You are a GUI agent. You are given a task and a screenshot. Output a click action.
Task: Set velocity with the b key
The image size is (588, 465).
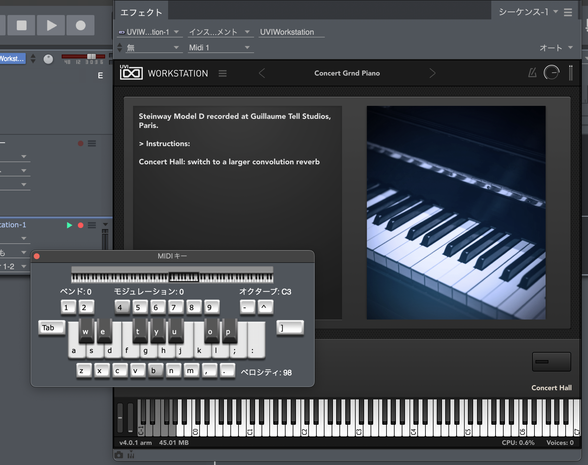(x=156, y=371)
